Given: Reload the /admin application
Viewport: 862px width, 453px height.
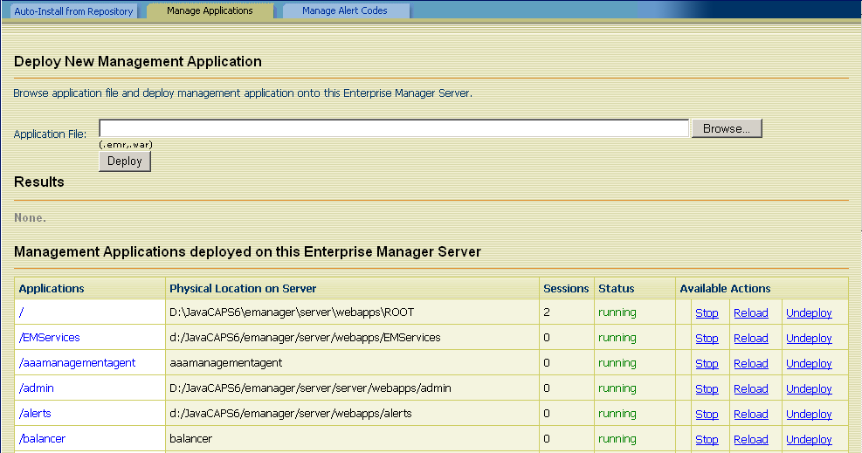Looking at the screenshot, I should coord(751,388).
